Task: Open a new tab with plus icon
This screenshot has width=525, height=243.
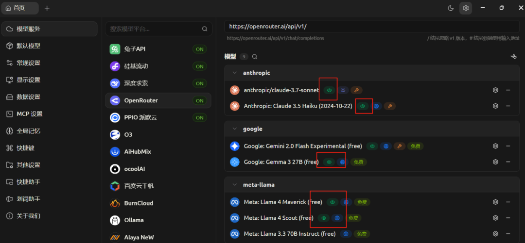Action: coord(47,8)
